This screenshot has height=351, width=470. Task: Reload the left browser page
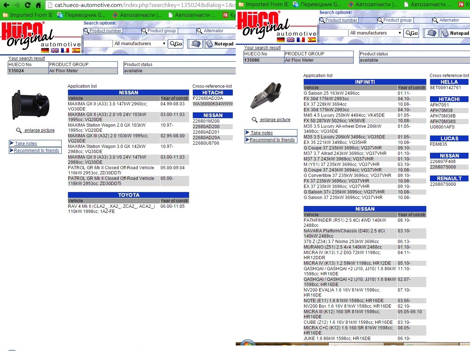tap(28, 5)
